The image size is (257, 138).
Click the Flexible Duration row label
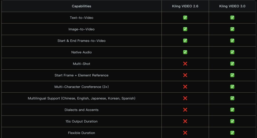coord(82,133)
